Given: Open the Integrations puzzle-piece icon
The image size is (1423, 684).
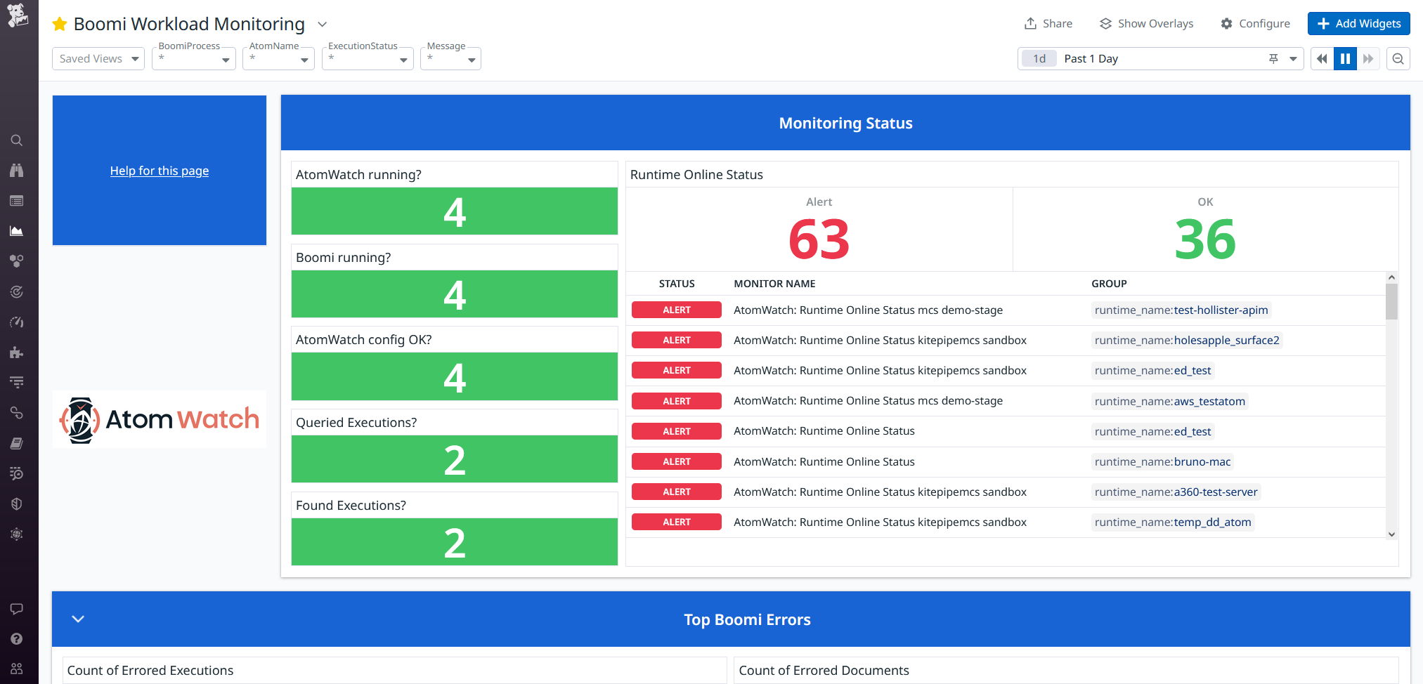Looking at the screenshot, I should pos(18,353).
